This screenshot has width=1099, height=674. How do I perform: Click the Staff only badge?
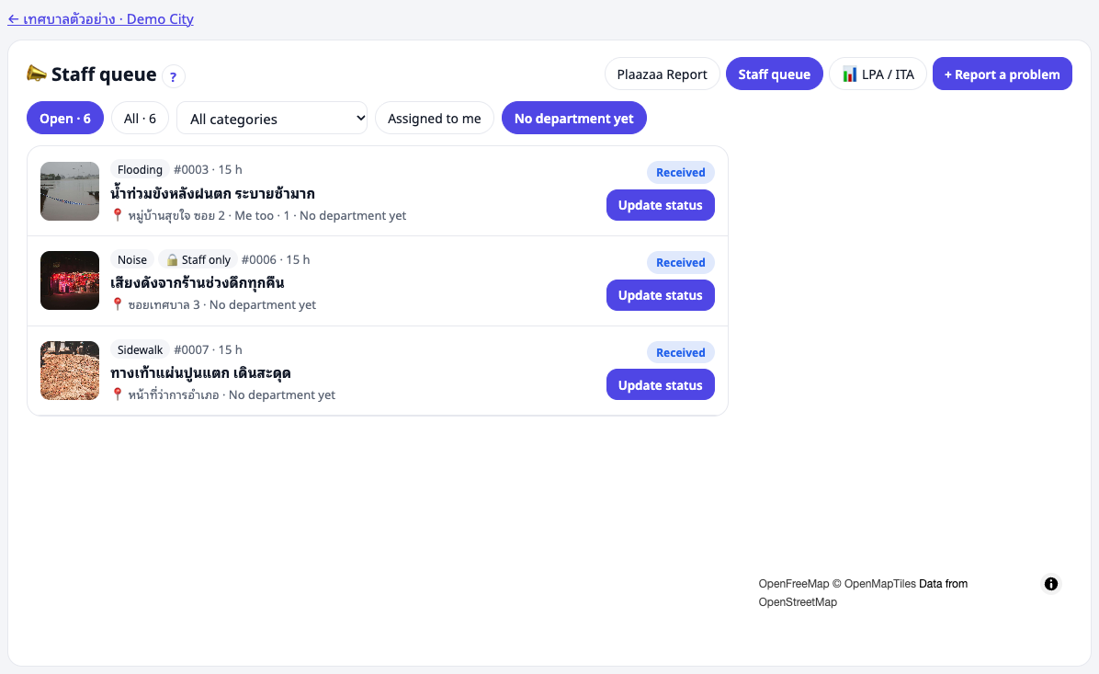(x=198, y=259)
